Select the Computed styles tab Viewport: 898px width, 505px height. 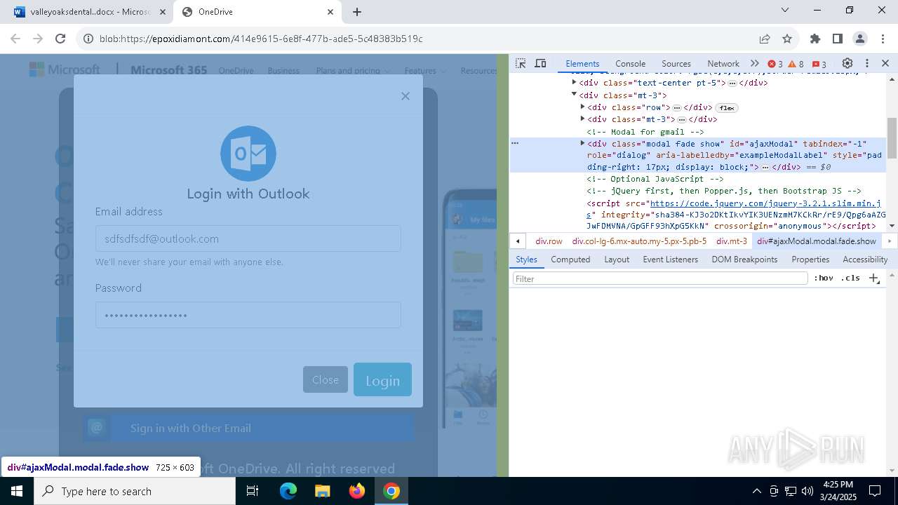(570, 260)
